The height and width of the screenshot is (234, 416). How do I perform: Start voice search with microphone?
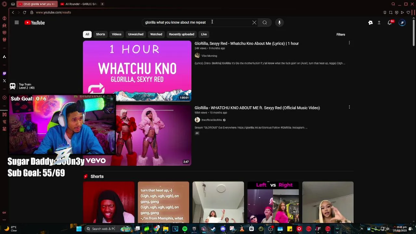tap(279, 22)
